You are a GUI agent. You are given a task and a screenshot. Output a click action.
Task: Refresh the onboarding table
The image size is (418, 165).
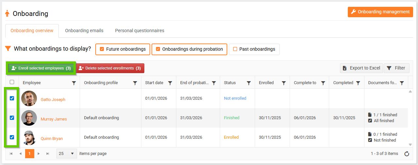[x=407, y=154]
